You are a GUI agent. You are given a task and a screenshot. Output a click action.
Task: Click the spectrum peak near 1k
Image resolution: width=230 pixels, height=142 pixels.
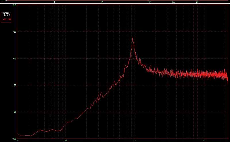(x=133, y=39)
